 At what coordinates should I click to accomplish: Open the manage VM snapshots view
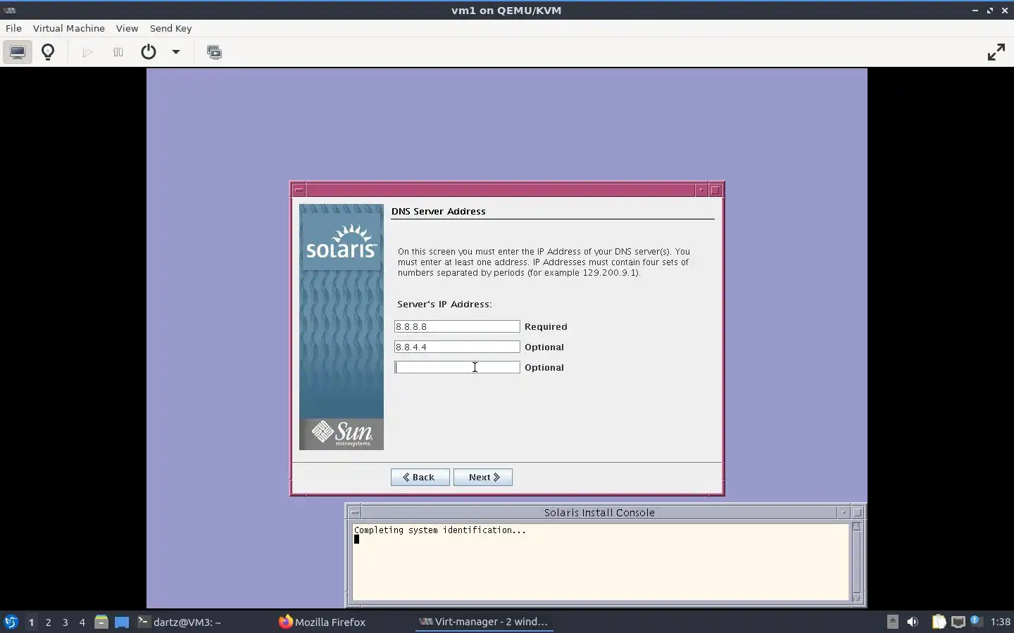coord(214,52)
